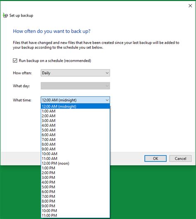Click the Set up backup wizard icon
The image size is (196, 219).
coord(5,15)
